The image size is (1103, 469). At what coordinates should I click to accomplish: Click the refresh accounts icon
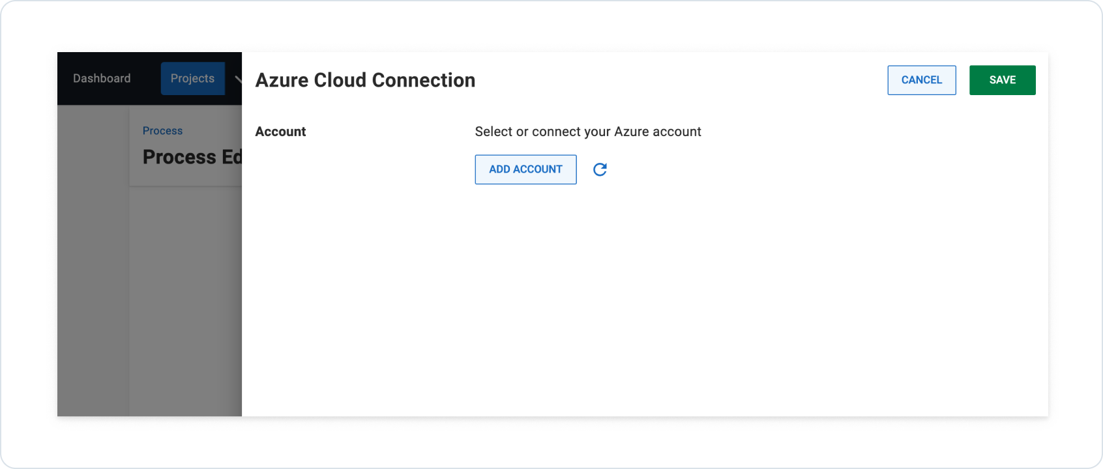[600, 169]
